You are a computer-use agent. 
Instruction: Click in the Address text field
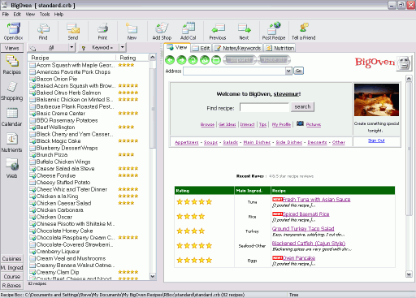[235, 71]
